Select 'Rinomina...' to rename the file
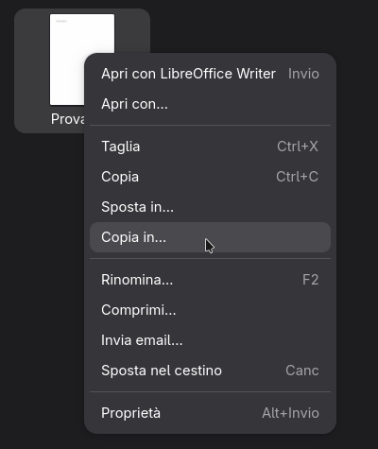Viewport: 378px width, 449px height. pos(210,280)
